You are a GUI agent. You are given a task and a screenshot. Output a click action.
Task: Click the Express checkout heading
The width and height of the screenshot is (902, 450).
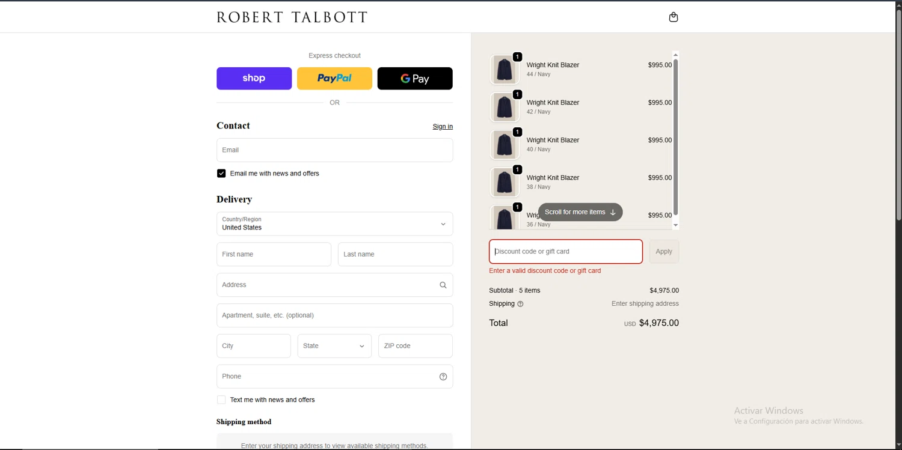point(334,56)
